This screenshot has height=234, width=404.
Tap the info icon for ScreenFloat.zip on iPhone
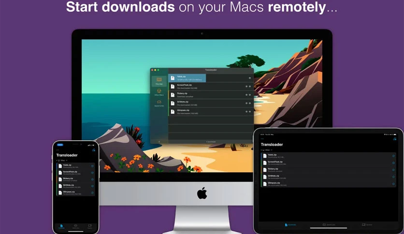[92, 173]
